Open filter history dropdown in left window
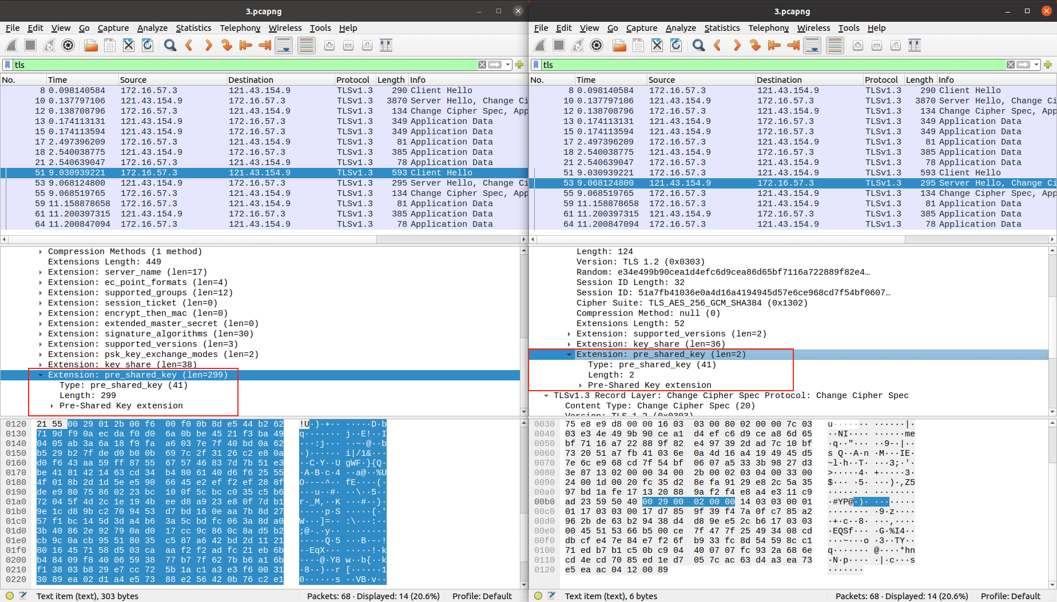 [508, 65]
